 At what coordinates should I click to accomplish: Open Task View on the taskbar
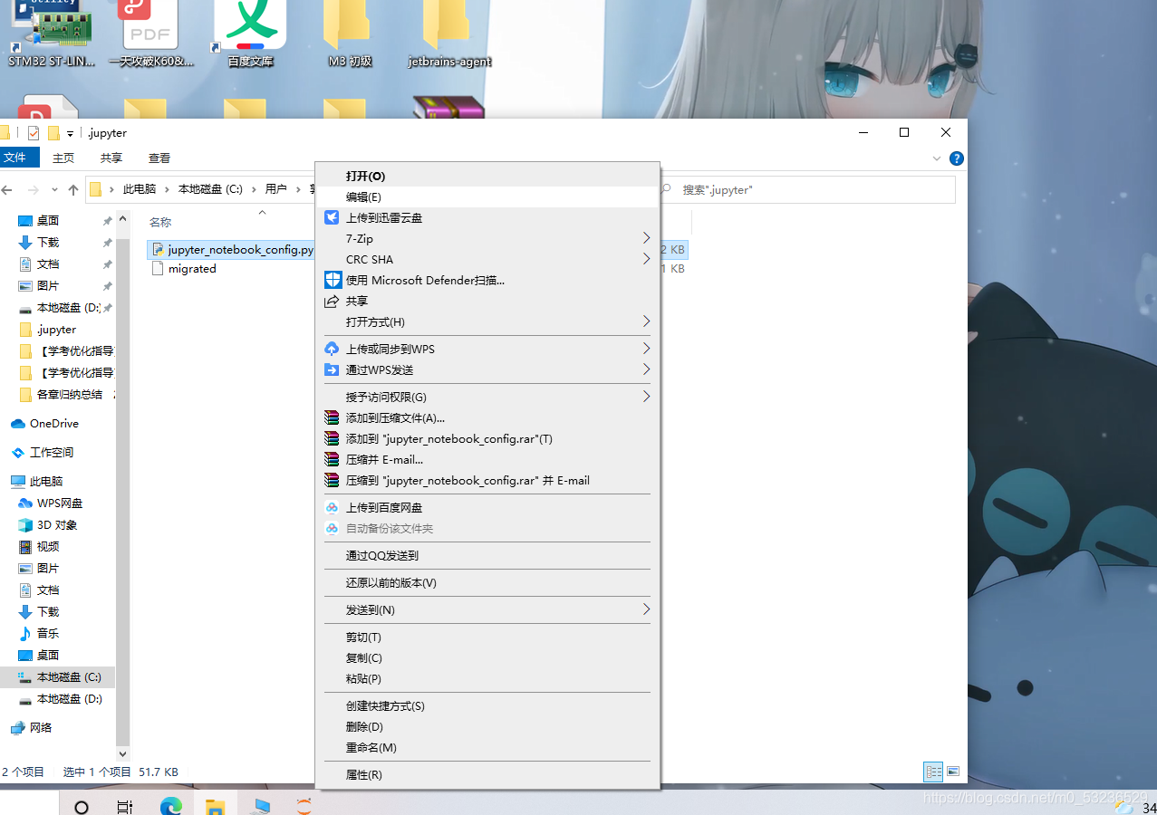[x=125, y=805]
